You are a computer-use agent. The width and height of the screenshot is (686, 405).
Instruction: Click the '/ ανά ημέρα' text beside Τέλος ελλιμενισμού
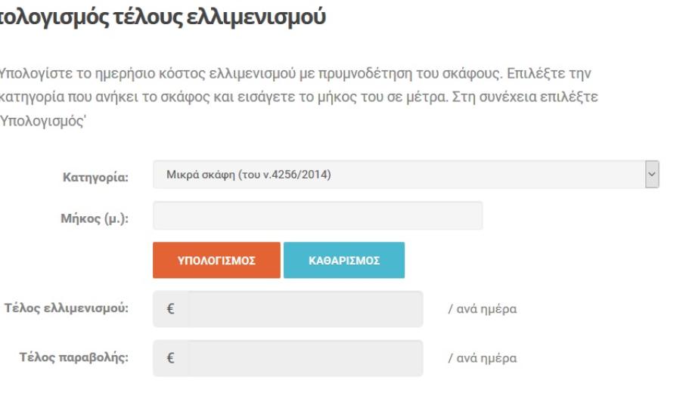(x=483, y=310)
